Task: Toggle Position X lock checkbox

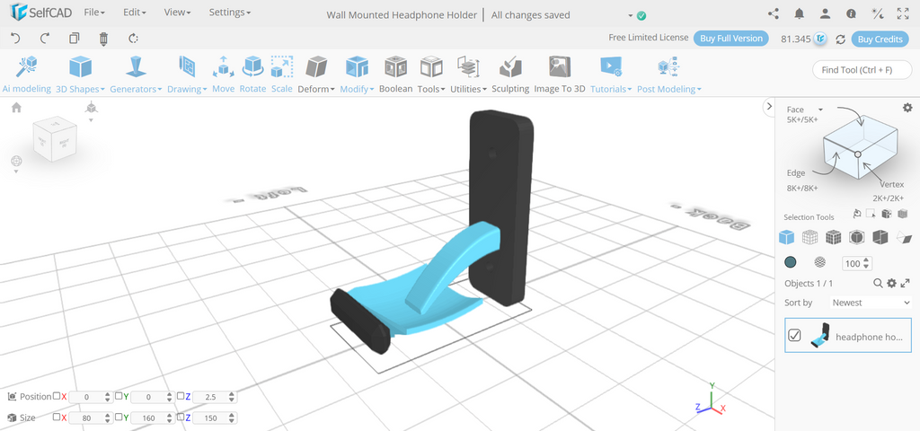Action: pyautogui.click(x=57, y=396)
